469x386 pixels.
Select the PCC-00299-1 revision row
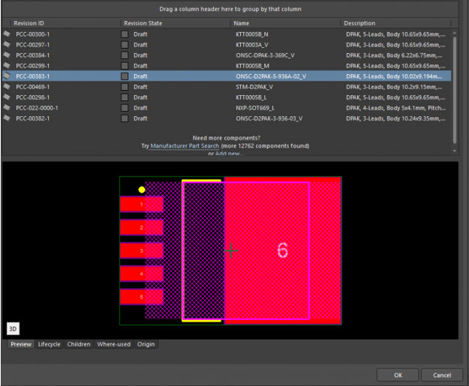coord(227,66)
